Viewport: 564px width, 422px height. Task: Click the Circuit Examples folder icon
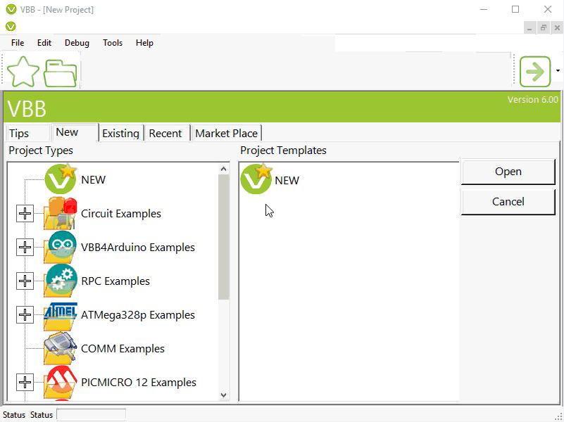(61, 213)
